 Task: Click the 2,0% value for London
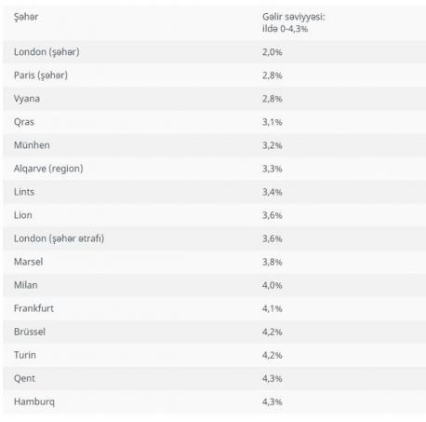[x=273, y=52]
